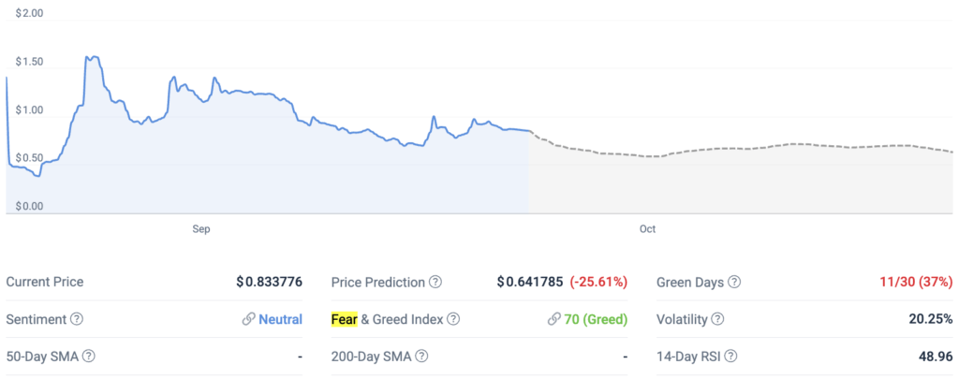Click the chain-link icon before Neutral
Screen dimensions: 959x379
pos(248,319)
